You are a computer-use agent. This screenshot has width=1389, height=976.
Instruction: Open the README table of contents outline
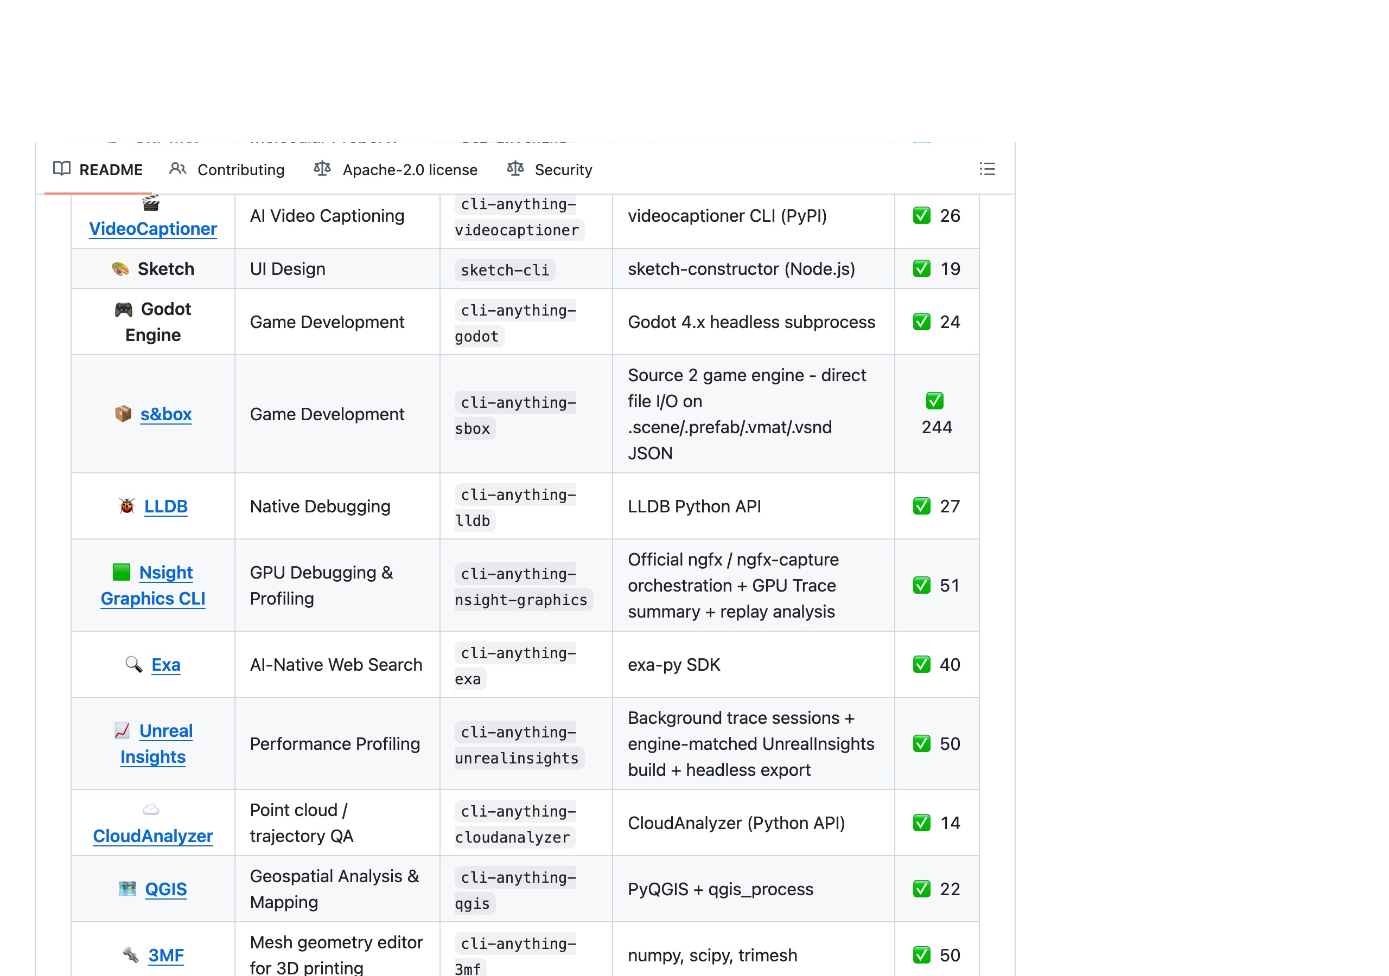point(987,169)
